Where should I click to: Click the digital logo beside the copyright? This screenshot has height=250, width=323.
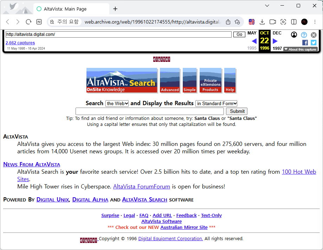tap(89, 240)
